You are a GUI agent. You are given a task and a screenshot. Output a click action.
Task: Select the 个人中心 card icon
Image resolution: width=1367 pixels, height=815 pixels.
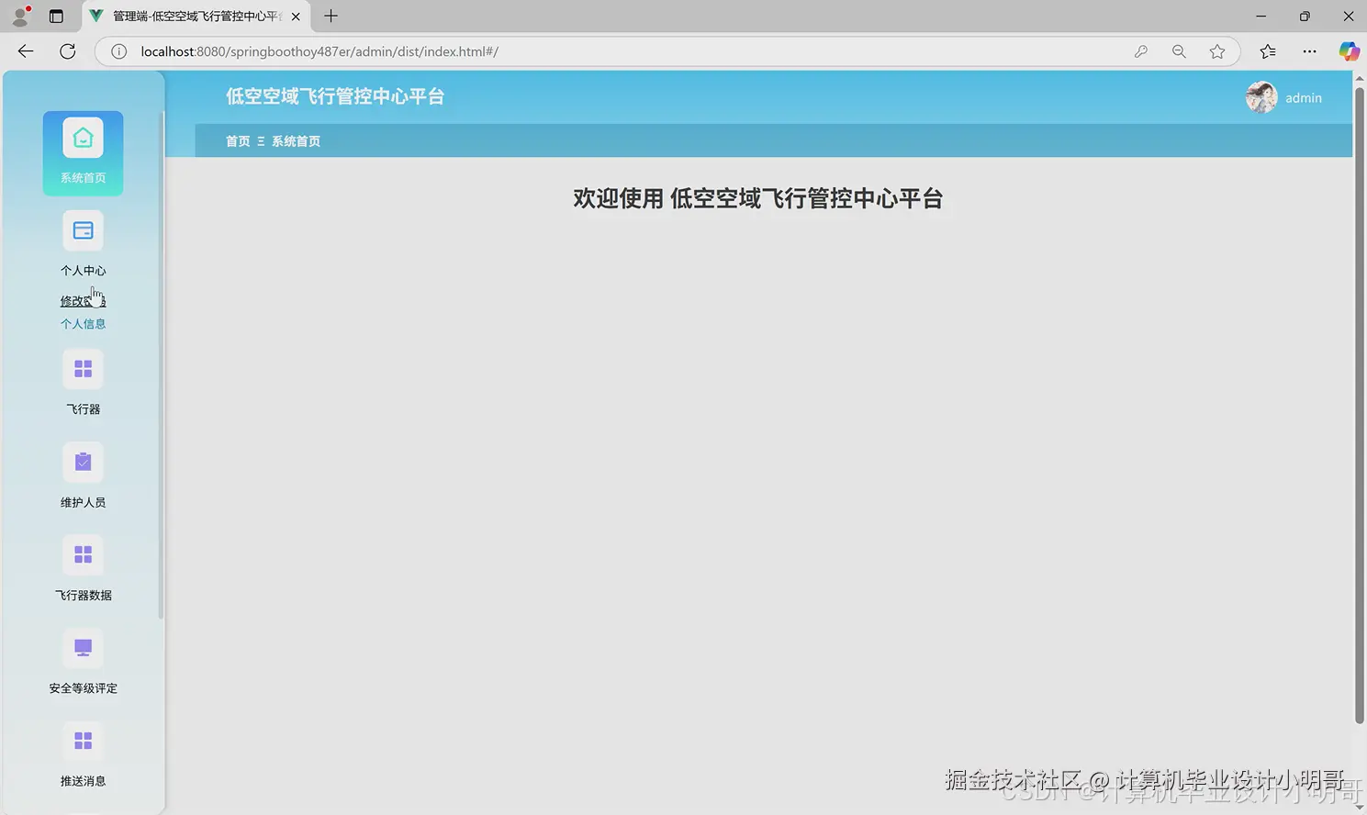[83, 230]
